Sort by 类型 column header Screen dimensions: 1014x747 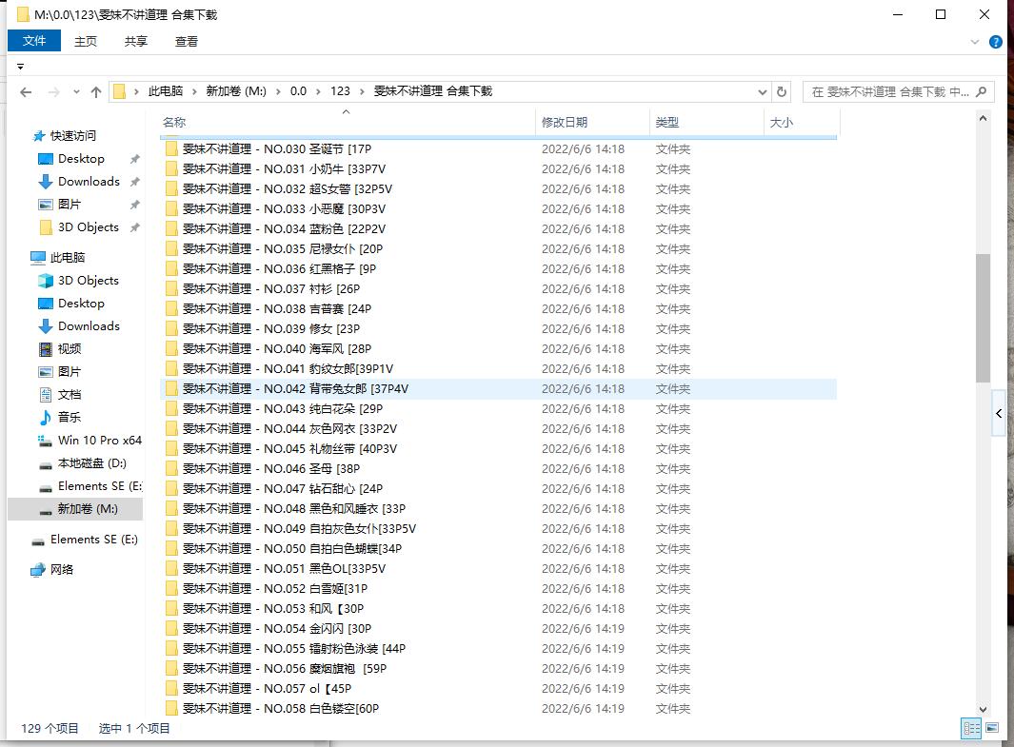[x=706, y=122]
